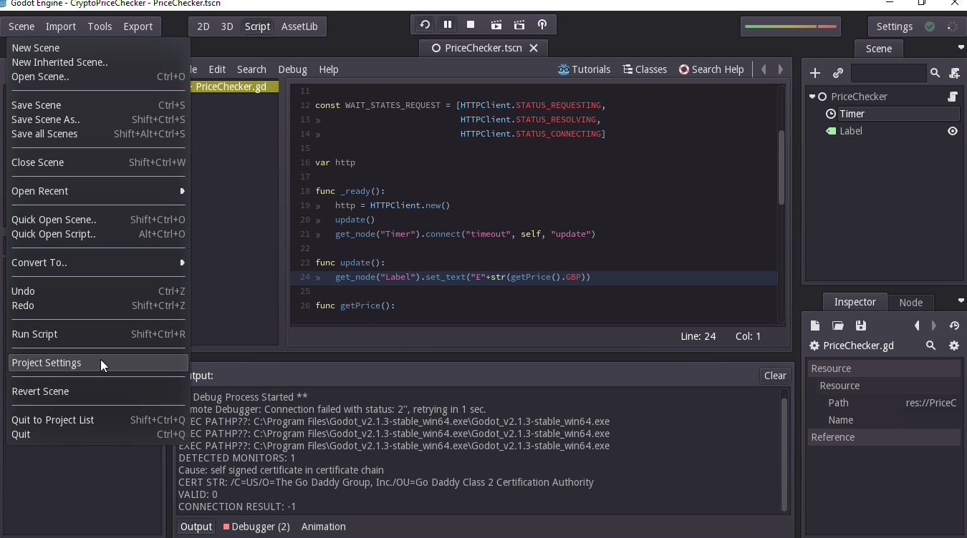The height and width of the screenshot is (538, 967).
Task: Stop the running project
Action: [471, 25]
